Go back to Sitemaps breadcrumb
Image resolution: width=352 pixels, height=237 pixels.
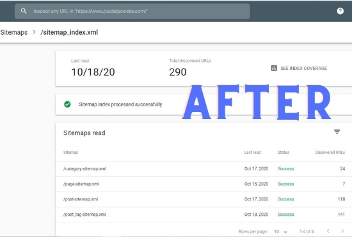(14, 33)
